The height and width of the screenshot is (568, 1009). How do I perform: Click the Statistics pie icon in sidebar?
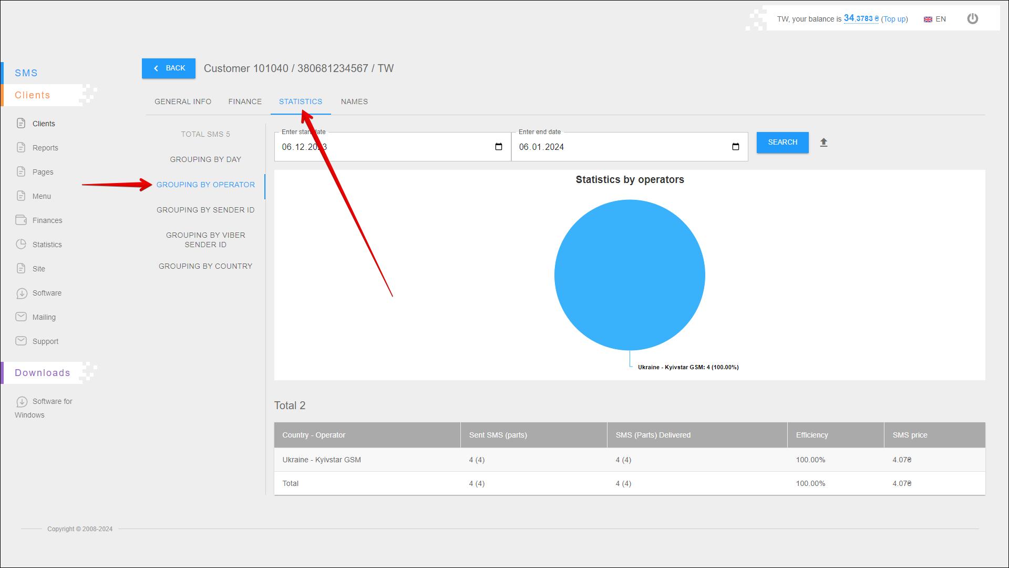(x=21, y=244)
